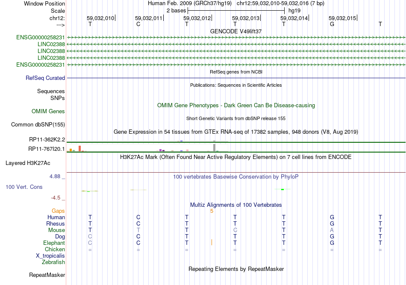Click the orange insertion bar in the Elephant row
Image resolution: width=406 pixels, height=285 pixels.
coord(212,242)
